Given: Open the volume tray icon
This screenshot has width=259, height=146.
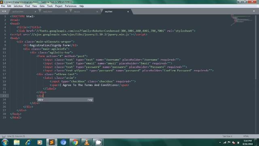Looking at the screenshot, I should [234, 142].
